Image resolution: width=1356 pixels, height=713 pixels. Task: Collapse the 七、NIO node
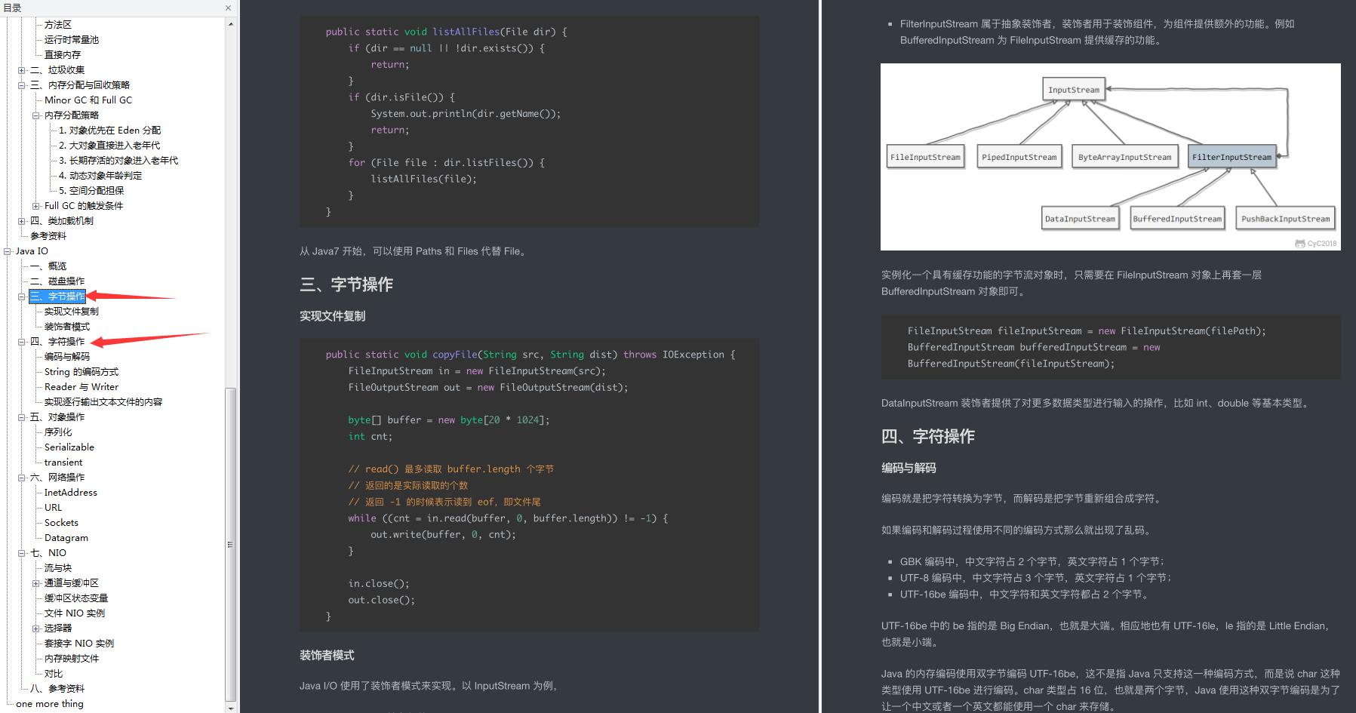click(21, 553)
